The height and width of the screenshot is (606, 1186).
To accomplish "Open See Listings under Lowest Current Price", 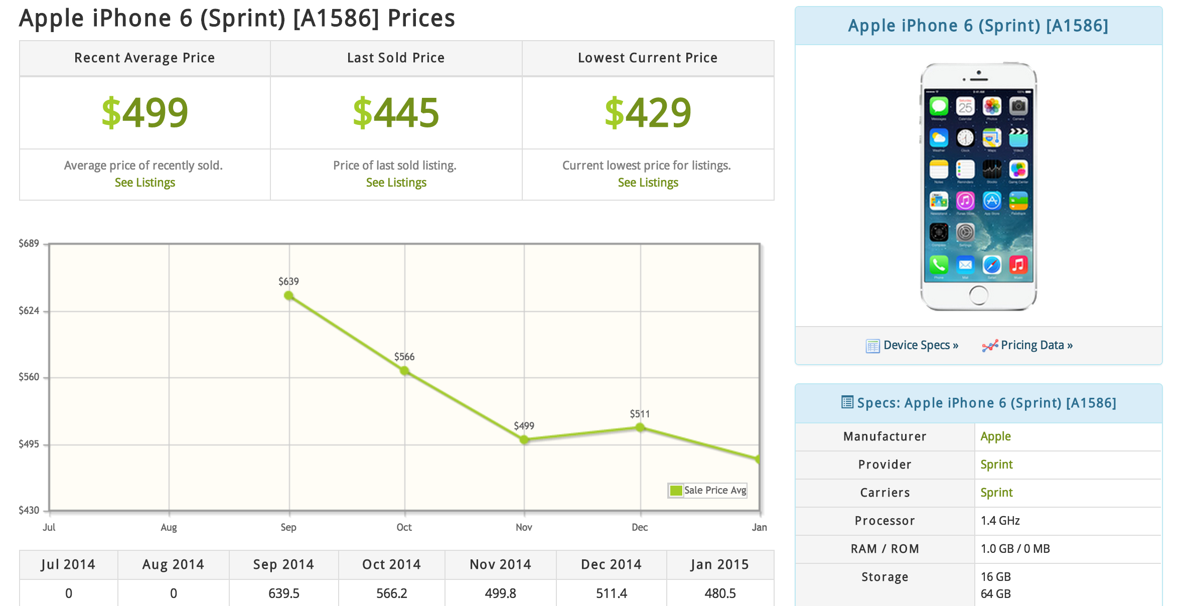I will point(648,183).
